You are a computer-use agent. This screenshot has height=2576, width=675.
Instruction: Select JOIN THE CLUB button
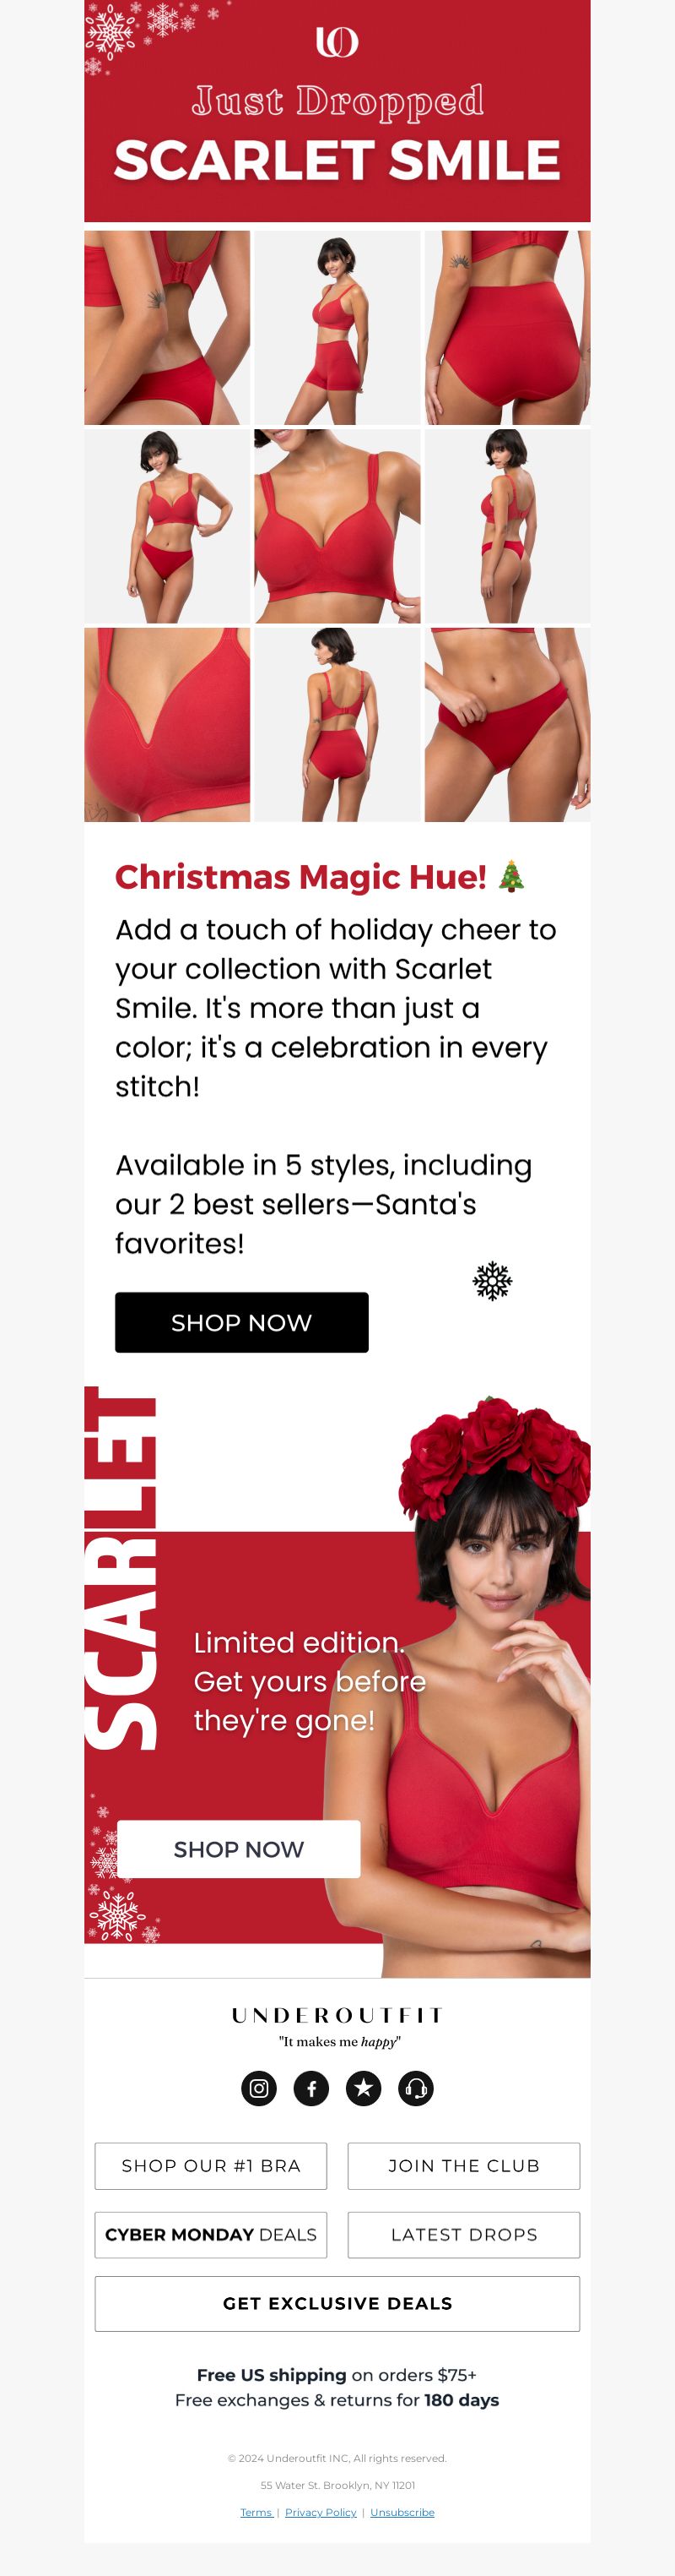click(463, 2165)
